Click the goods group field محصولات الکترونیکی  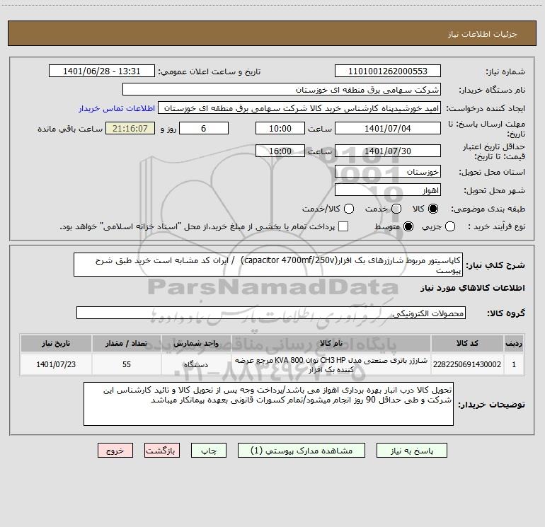(x=271, y=313)
